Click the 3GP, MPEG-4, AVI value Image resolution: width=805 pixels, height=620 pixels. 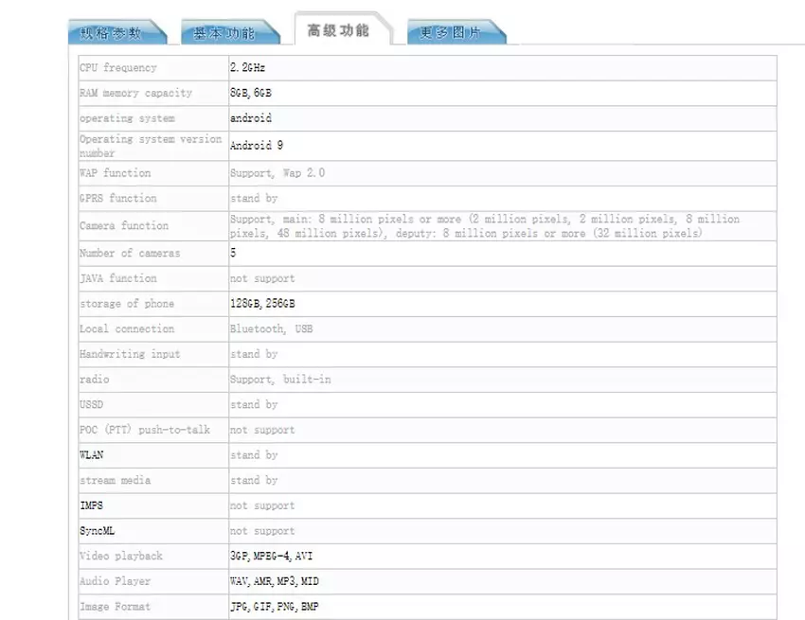271,557
